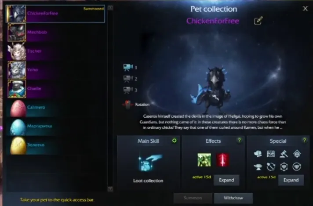Select camera view 1 icon
313x206 pixels.
(x=128, y=67)
